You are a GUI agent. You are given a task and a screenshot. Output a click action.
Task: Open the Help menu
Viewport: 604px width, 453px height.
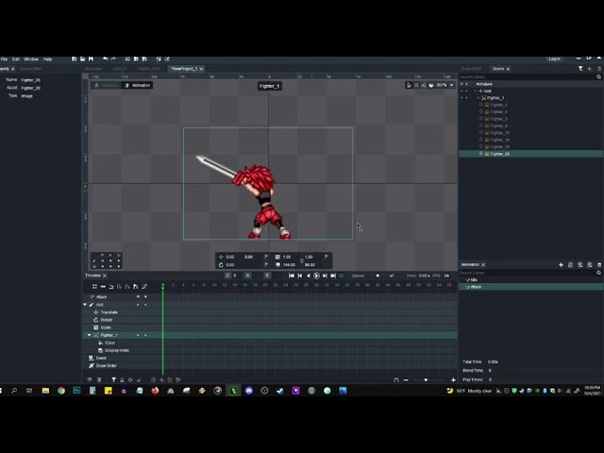47,59
